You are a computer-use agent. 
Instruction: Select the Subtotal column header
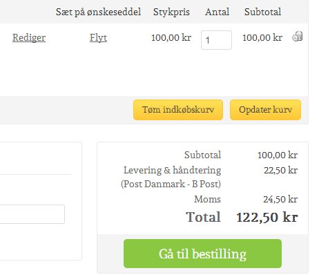click(262, 12)
